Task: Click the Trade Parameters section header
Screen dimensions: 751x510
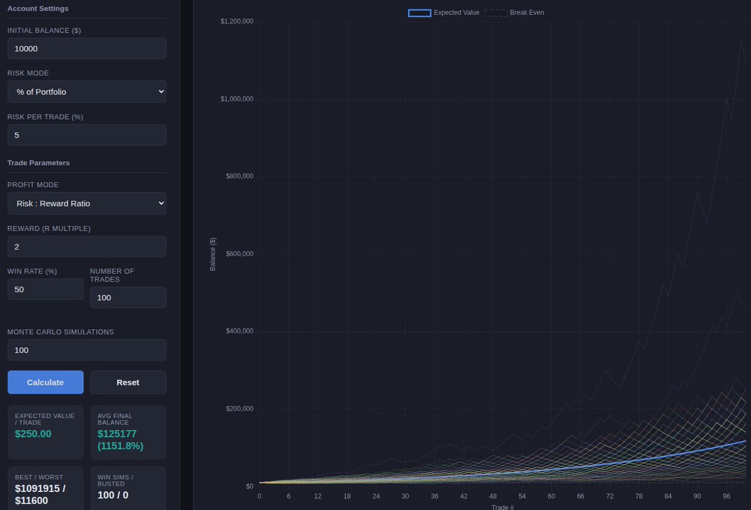Action: pos(38,163)
